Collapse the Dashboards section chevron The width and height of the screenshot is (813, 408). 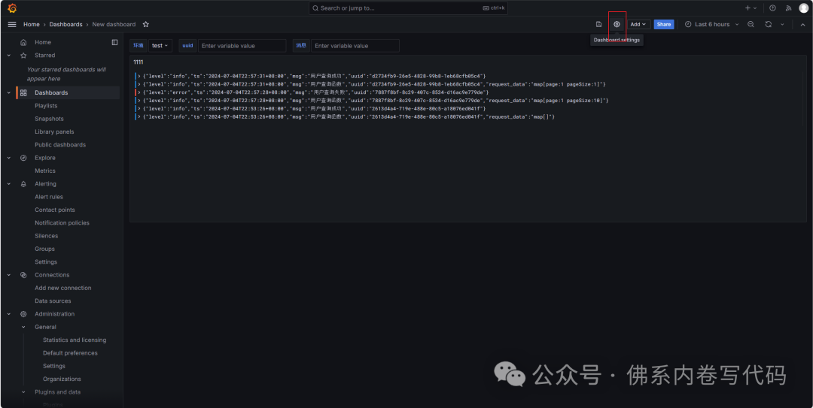[9, 92]
